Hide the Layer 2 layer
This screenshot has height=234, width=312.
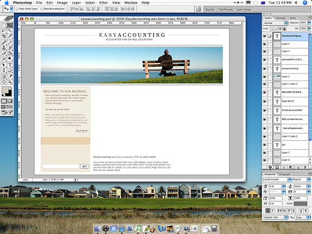265,77
